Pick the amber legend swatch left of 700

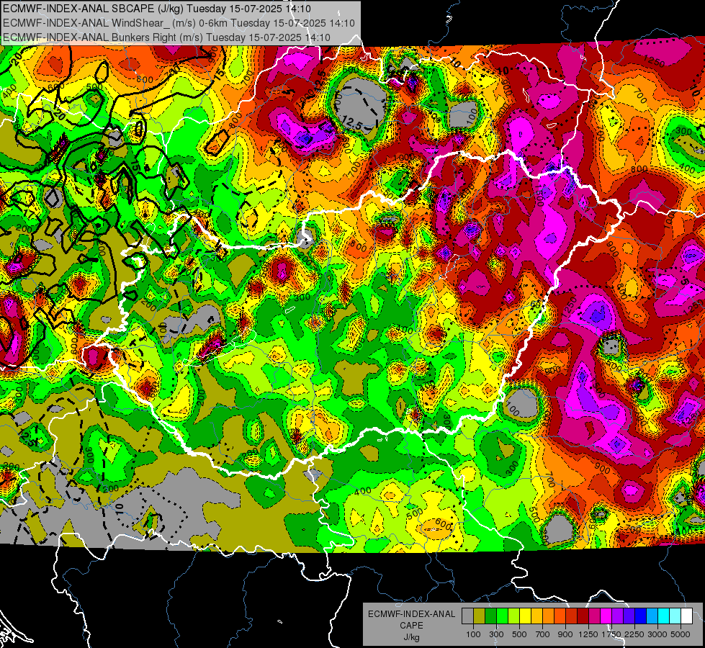coord(536,616)
